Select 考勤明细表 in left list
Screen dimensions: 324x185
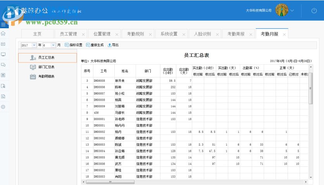tap(48, 76)
